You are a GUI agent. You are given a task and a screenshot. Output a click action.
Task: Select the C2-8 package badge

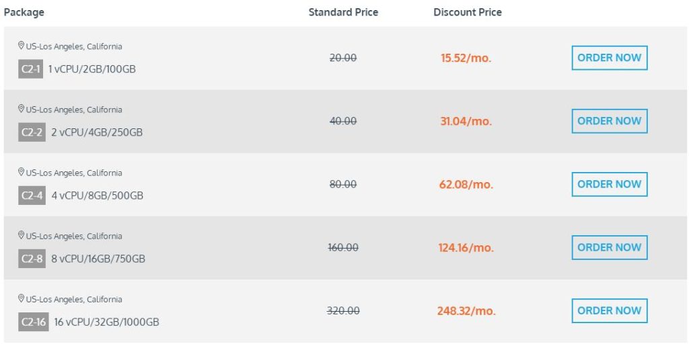[x=32, y=259]
